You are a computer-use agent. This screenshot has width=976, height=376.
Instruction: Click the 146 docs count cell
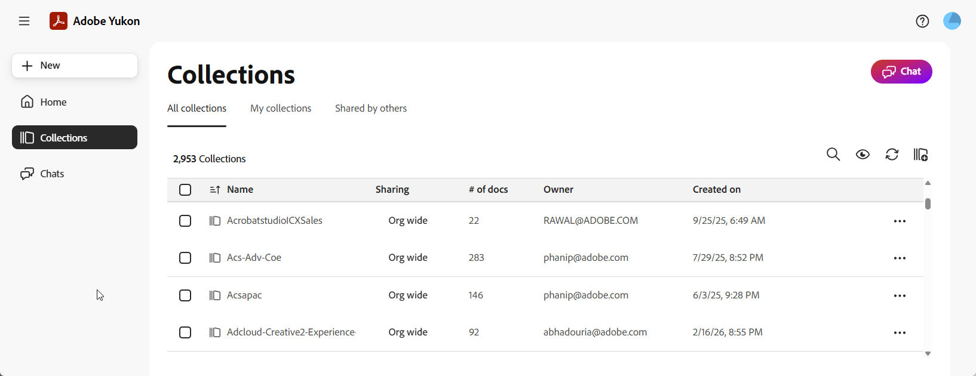[x=476, y=295]
